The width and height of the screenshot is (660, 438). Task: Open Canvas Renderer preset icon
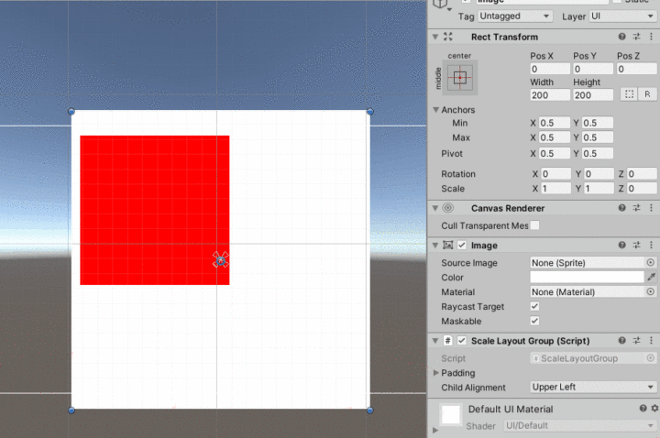click(x=636, y=208)
